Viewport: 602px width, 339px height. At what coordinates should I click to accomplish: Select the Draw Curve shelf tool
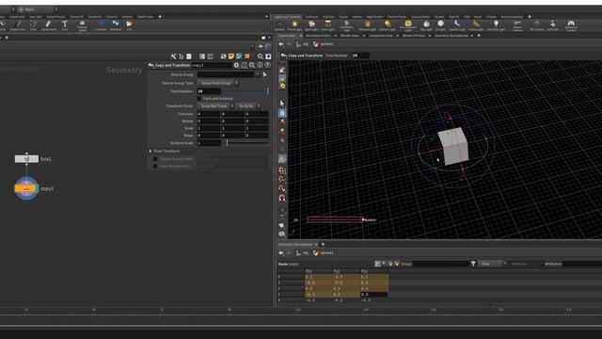tap(18, 25)
